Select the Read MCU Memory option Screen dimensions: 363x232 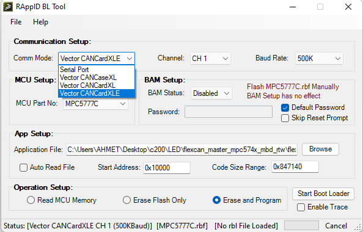coord(31,200)
